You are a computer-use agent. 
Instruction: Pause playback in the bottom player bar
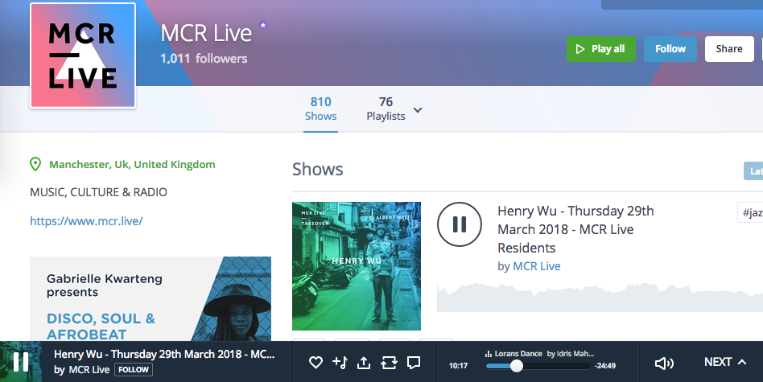click(21, 362)
